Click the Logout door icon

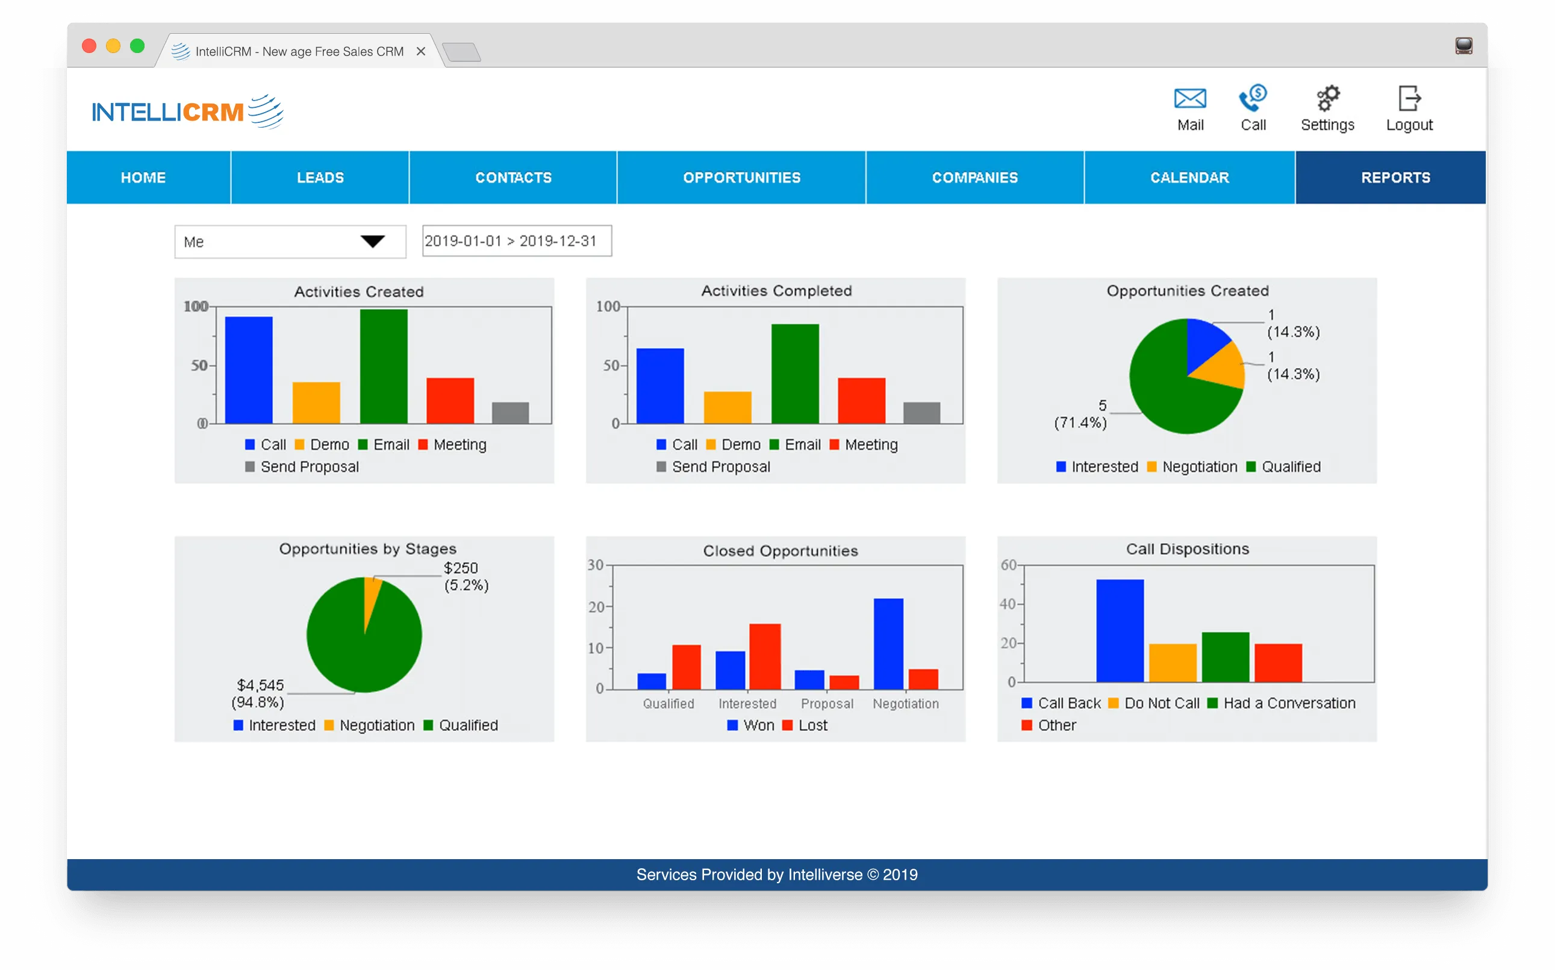tap(1409, 99)
